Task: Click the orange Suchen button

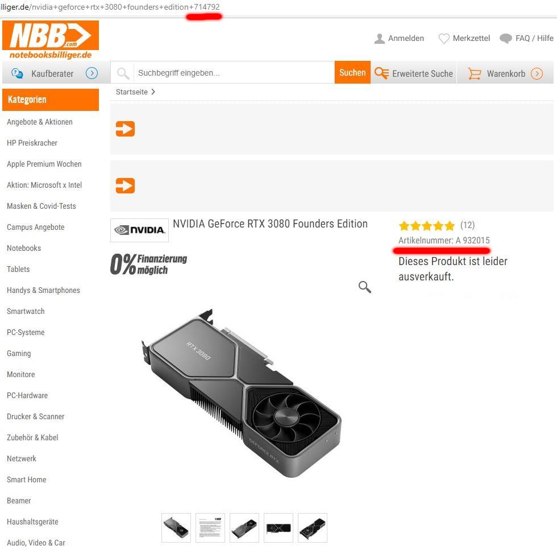Action: 352,73
